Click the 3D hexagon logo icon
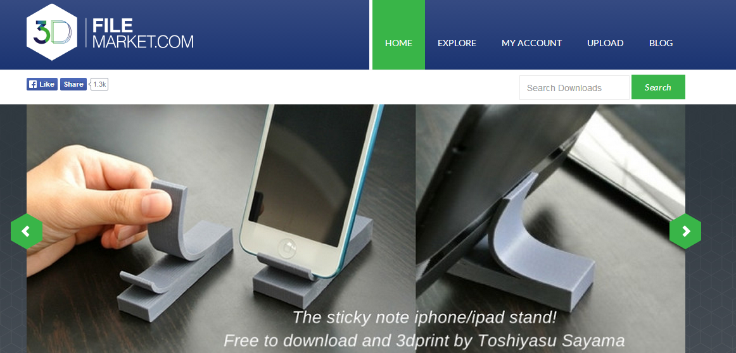The width and height of the screenshot is (736, 353). tap(52, 32)
